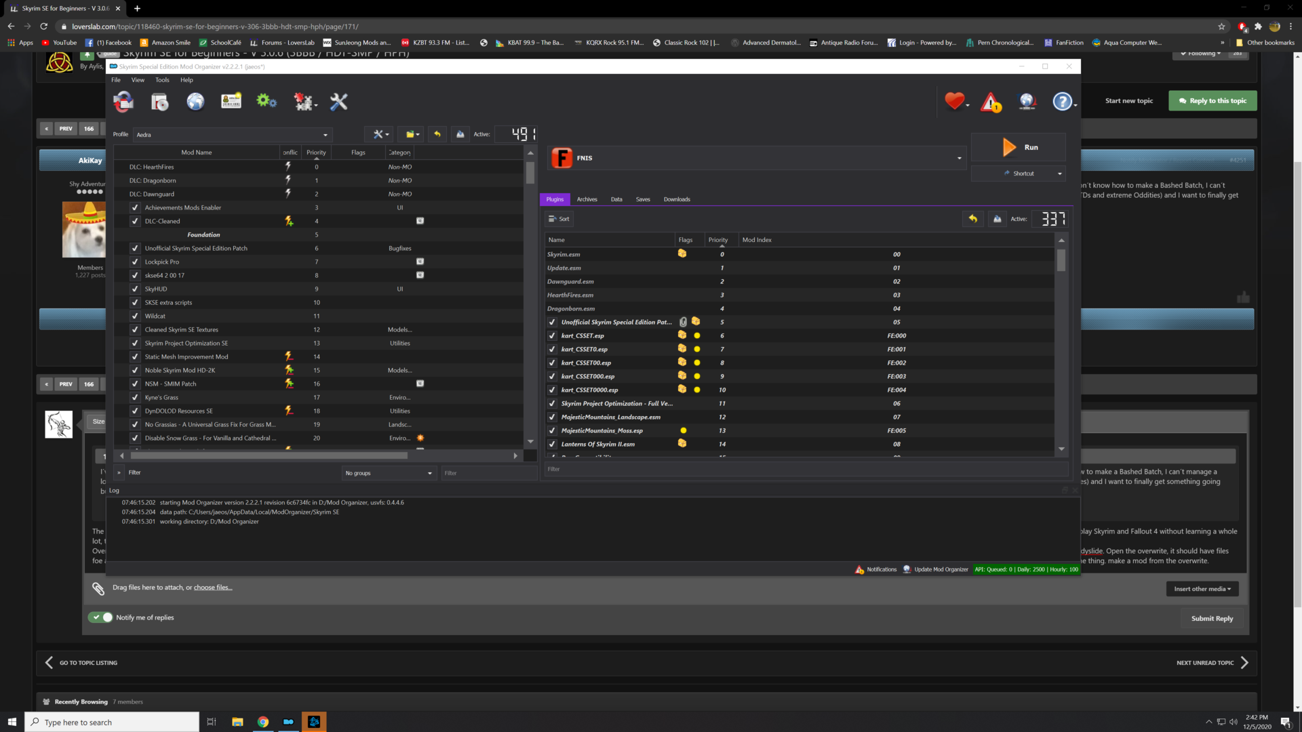
Task: Uncheck the kart_CSSET.esp plugin
Action: pos(552,335)
